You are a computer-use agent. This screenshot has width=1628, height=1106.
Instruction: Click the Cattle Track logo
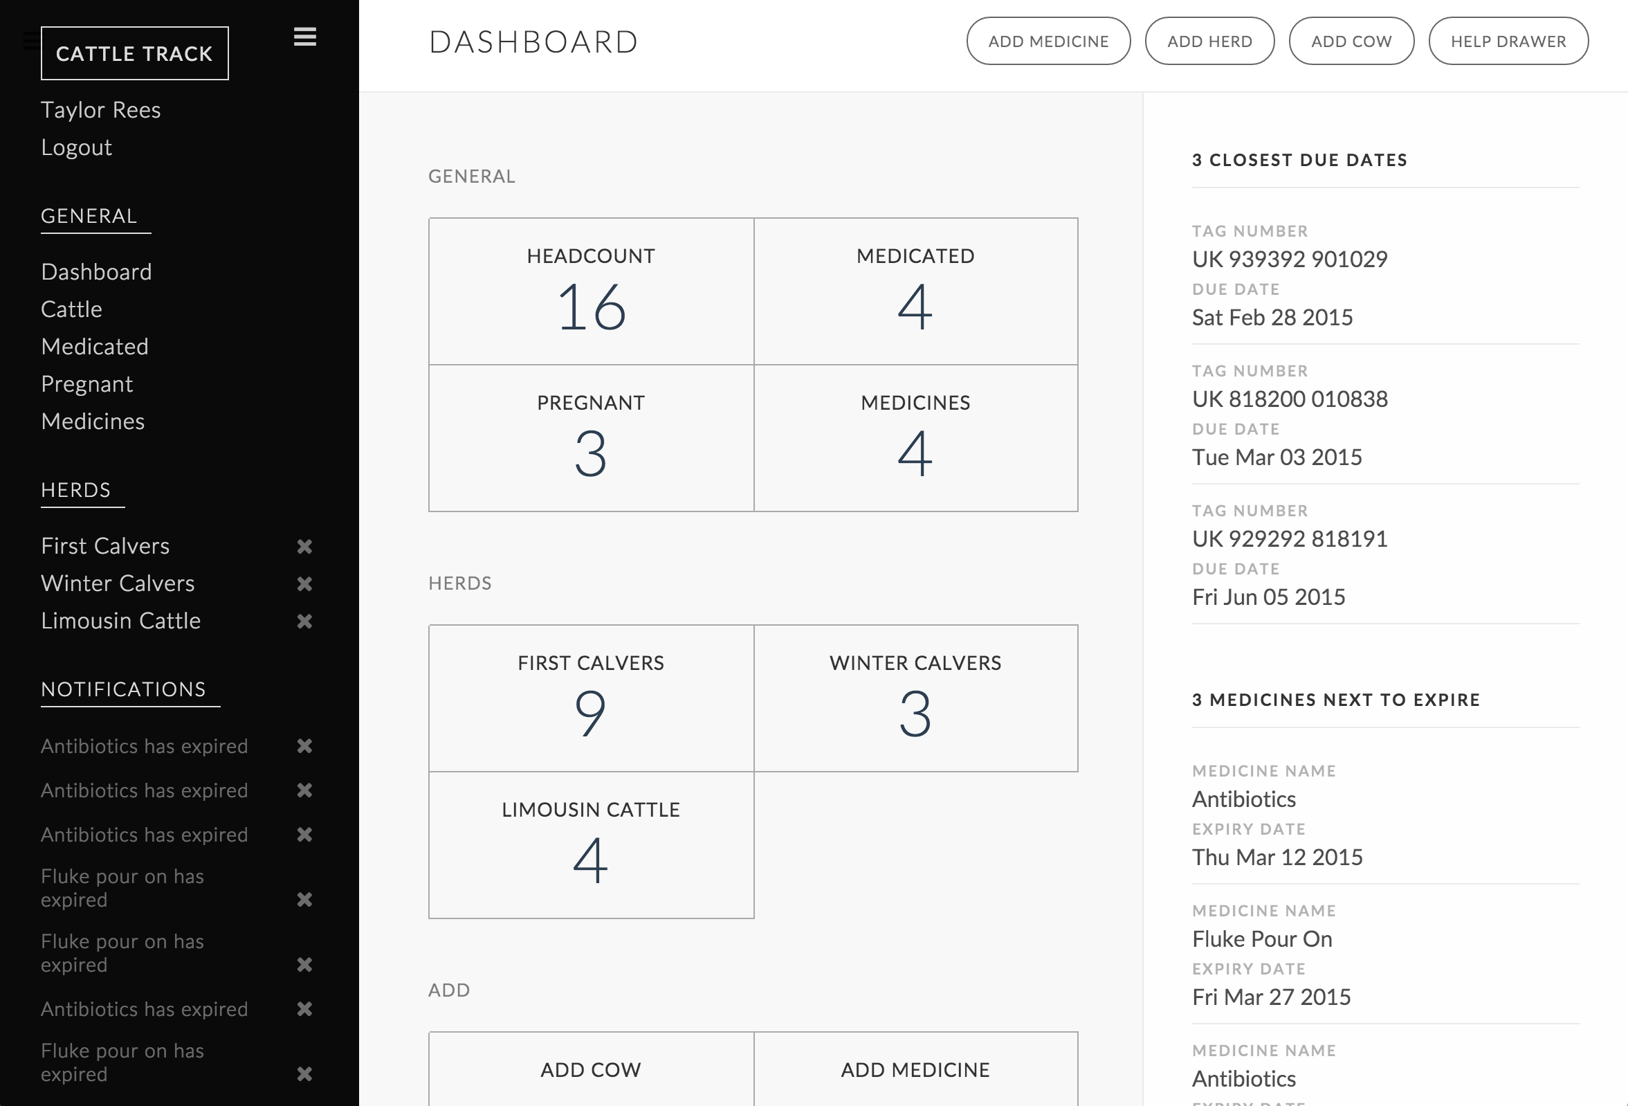coord(134,53)
